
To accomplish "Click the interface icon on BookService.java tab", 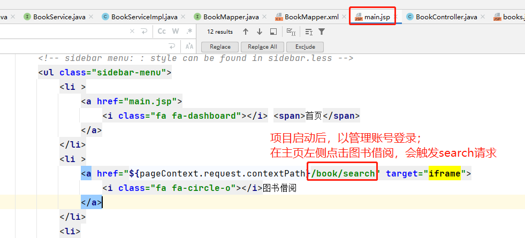I will [27, 17].
